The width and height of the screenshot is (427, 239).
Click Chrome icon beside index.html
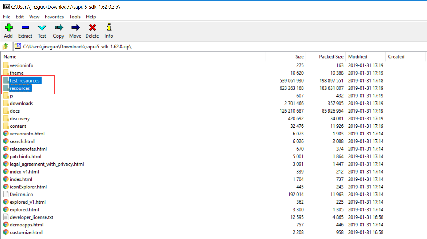pos(6,179)
